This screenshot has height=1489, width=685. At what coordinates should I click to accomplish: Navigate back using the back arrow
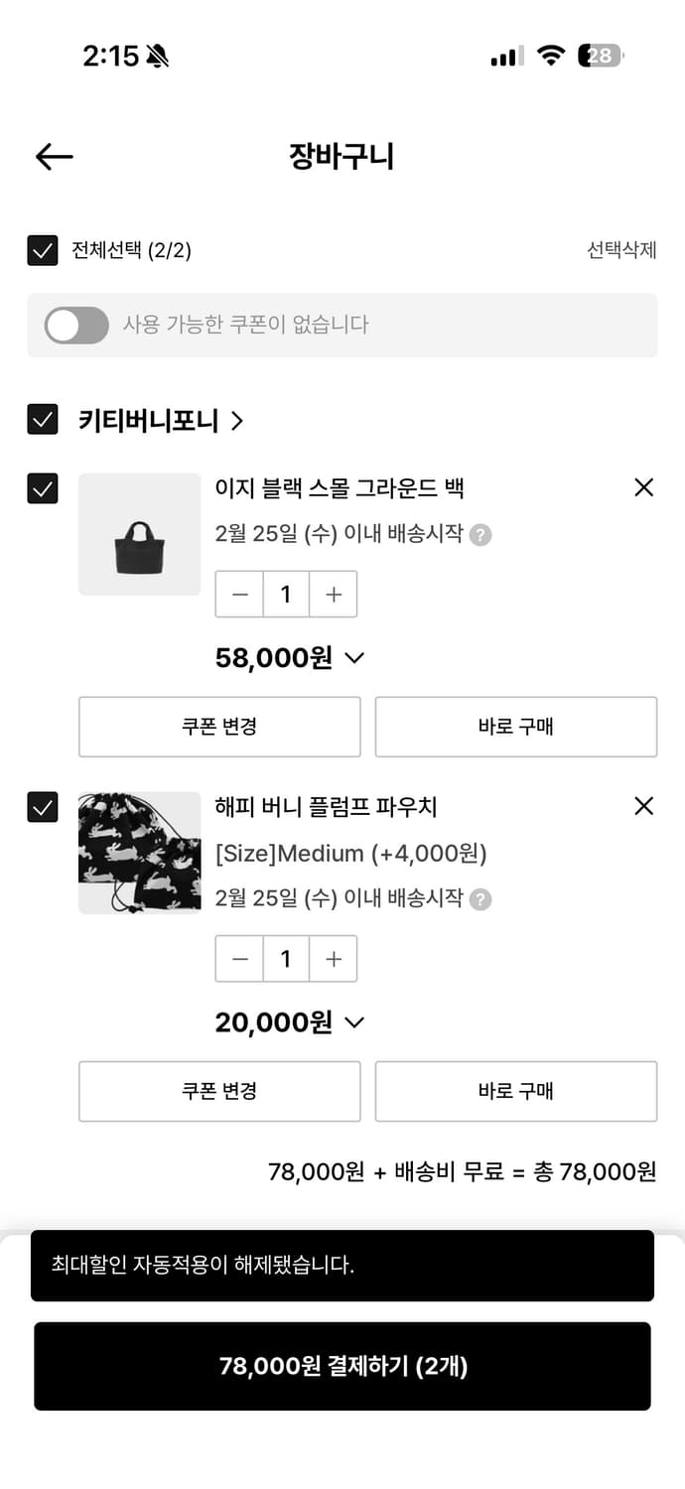coord(53,157)
